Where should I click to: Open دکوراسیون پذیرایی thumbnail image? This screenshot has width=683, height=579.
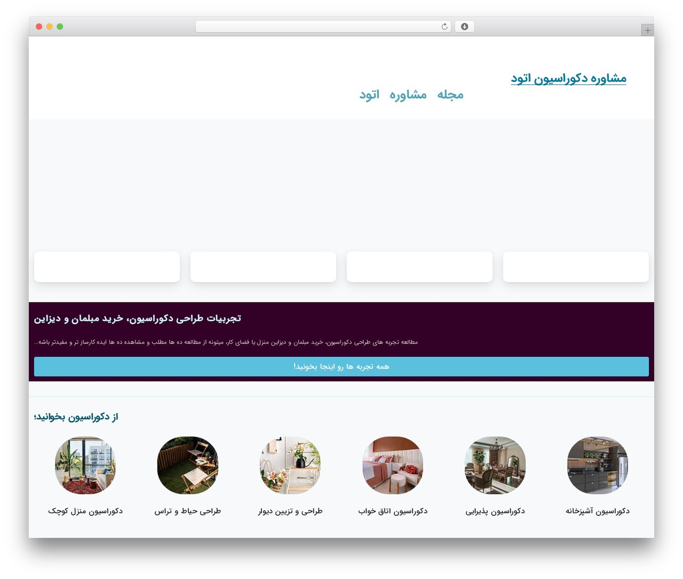[495, 465]
